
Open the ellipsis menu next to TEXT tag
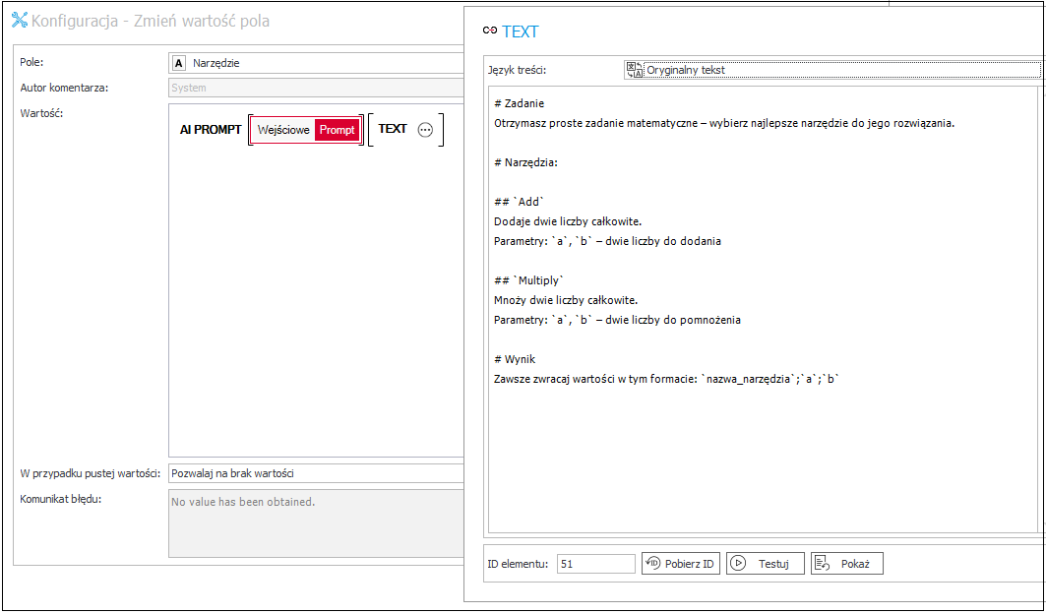tap(425, 130)
